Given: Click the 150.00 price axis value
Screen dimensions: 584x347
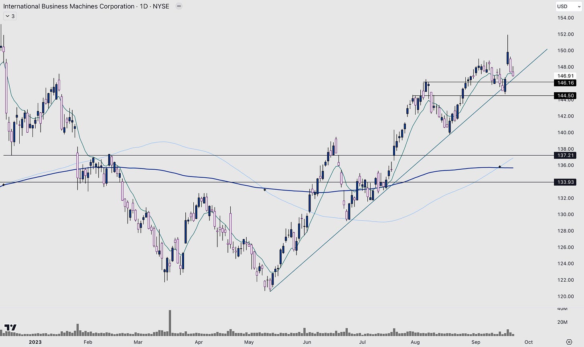Looking at the screenshot, I should coord(565,51).
